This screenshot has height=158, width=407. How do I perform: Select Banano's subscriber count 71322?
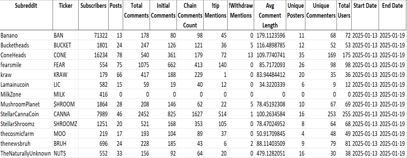pyautogui.click(x=94, y=35)
